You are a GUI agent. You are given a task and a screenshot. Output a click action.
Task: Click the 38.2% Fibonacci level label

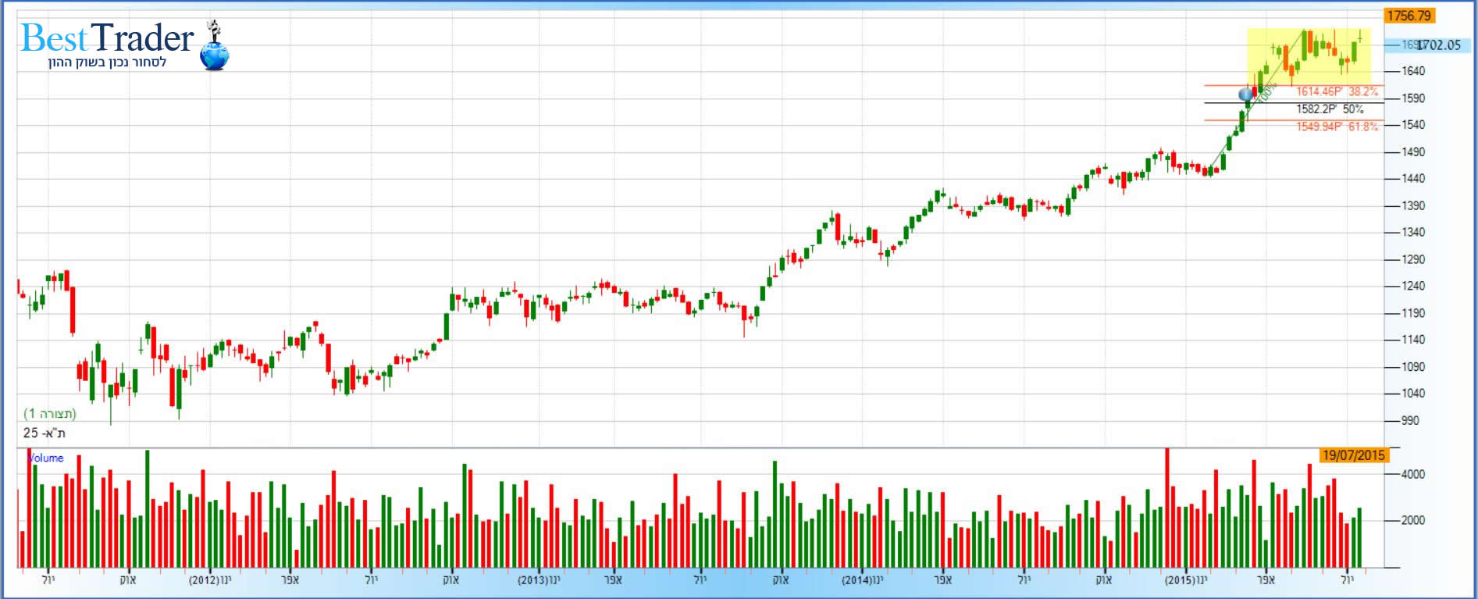point(1337,91)
